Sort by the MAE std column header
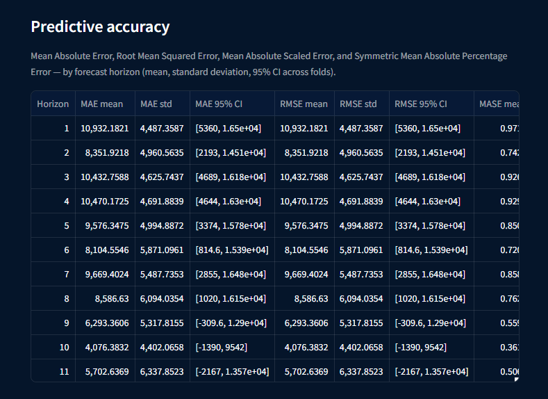This screenshot has width=548, height=399. click(x=163, y=104)
